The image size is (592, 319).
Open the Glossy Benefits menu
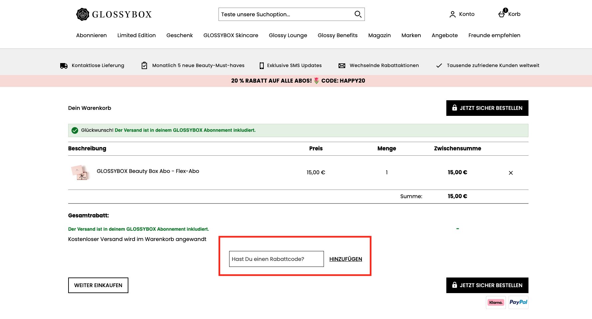[x=338, y=36]
